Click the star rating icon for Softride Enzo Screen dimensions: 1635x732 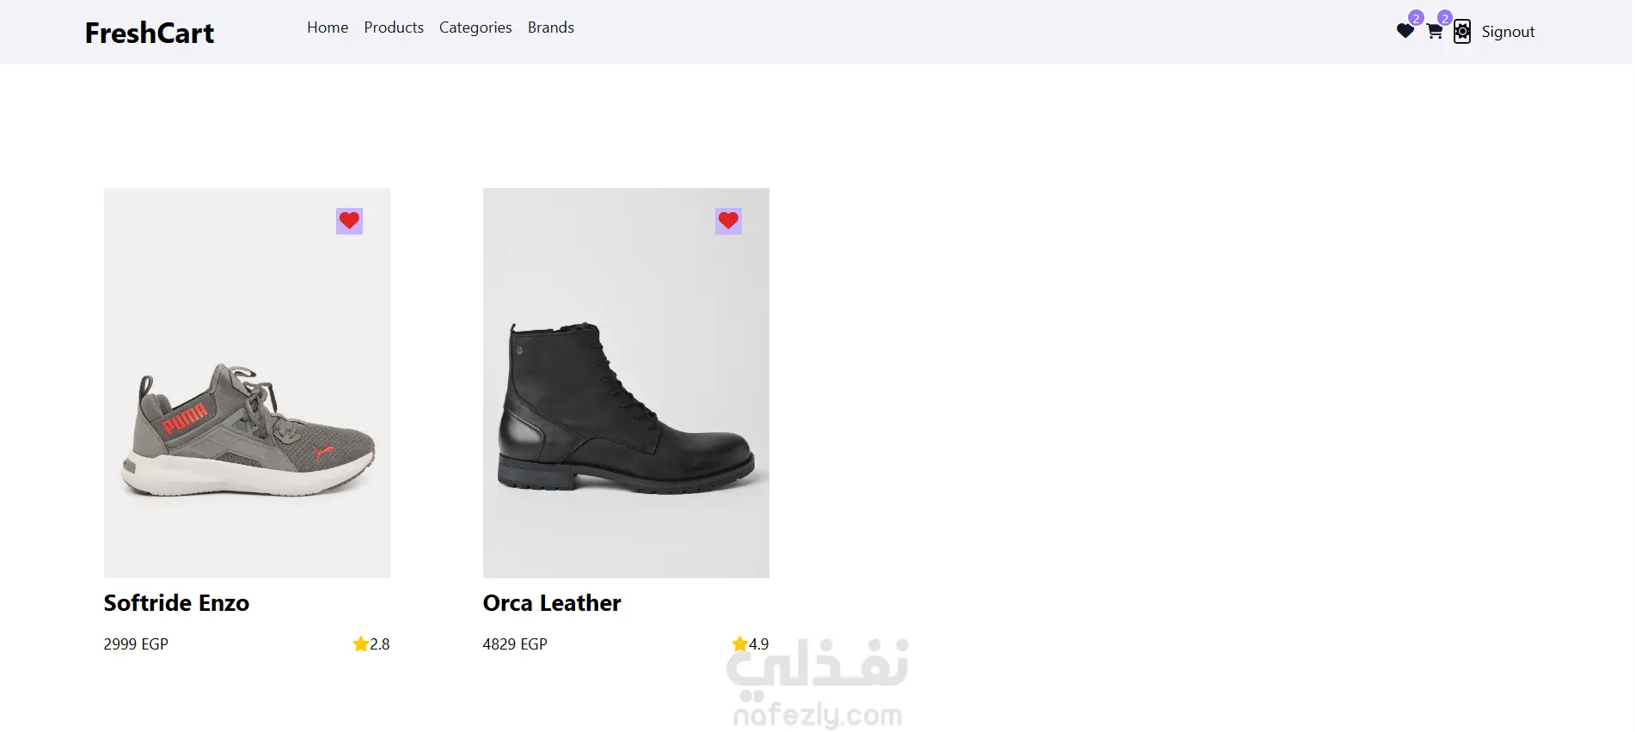(360, 644)
